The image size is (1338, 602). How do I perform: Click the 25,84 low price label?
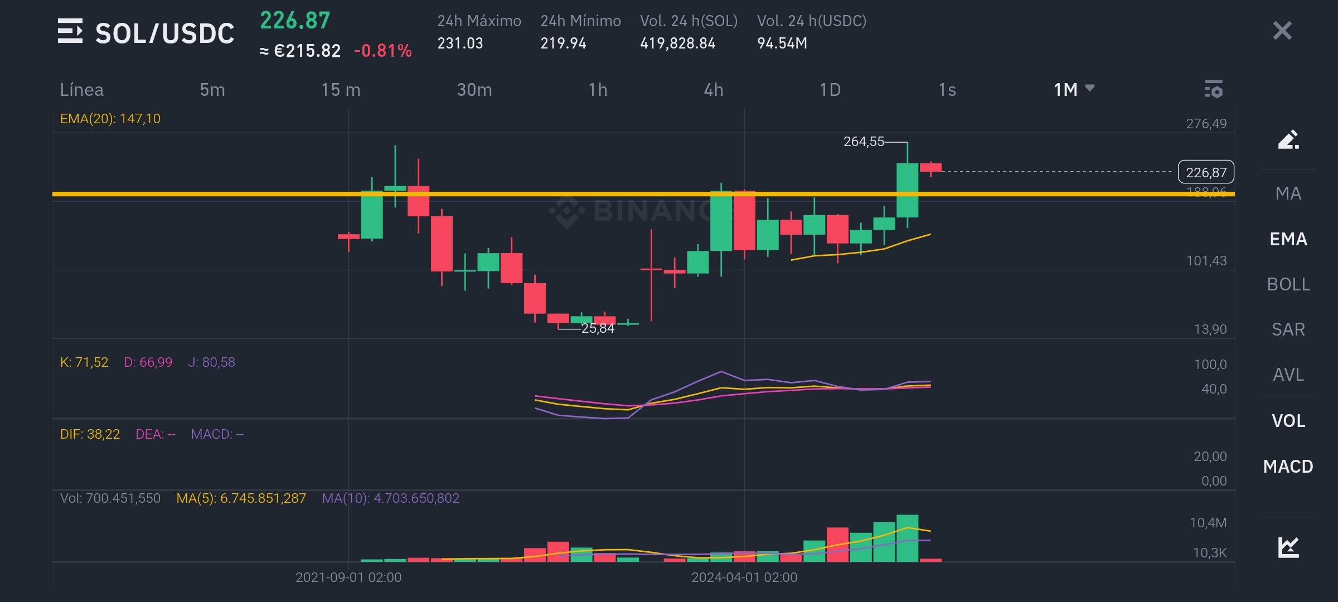tap(598, 328)
